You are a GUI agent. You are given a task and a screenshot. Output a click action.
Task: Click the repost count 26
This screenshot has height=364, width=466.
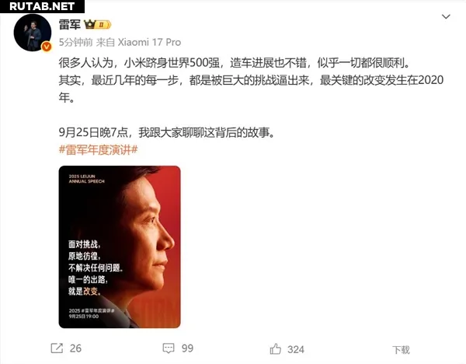(75, 348)
